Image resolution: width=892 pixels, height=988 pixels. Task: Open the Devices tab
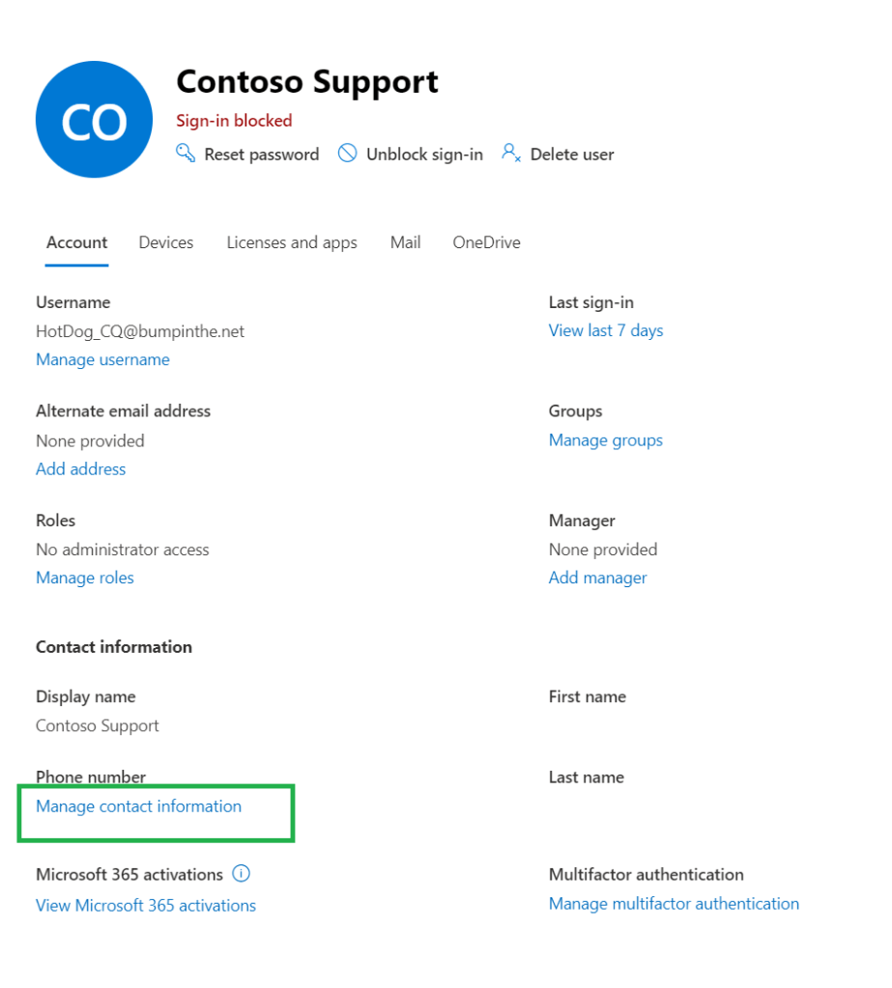[166, 243]
